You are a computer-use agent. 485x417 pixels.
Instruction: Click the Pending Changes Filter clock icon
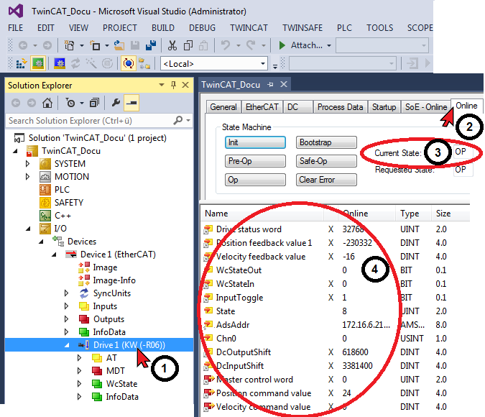[71, 103]
